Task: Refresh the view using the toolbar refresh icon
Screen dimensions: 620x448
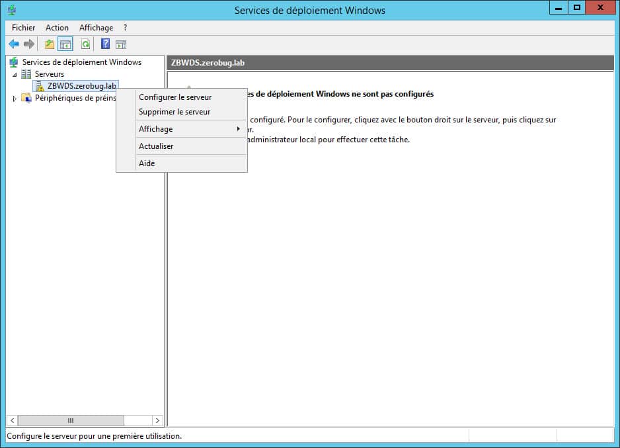Action: coord(85,44)
